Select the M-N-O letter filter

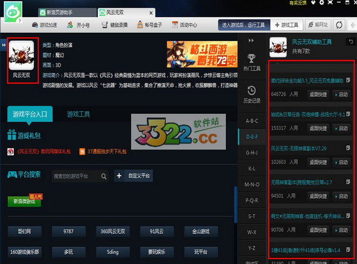[252, 184]
